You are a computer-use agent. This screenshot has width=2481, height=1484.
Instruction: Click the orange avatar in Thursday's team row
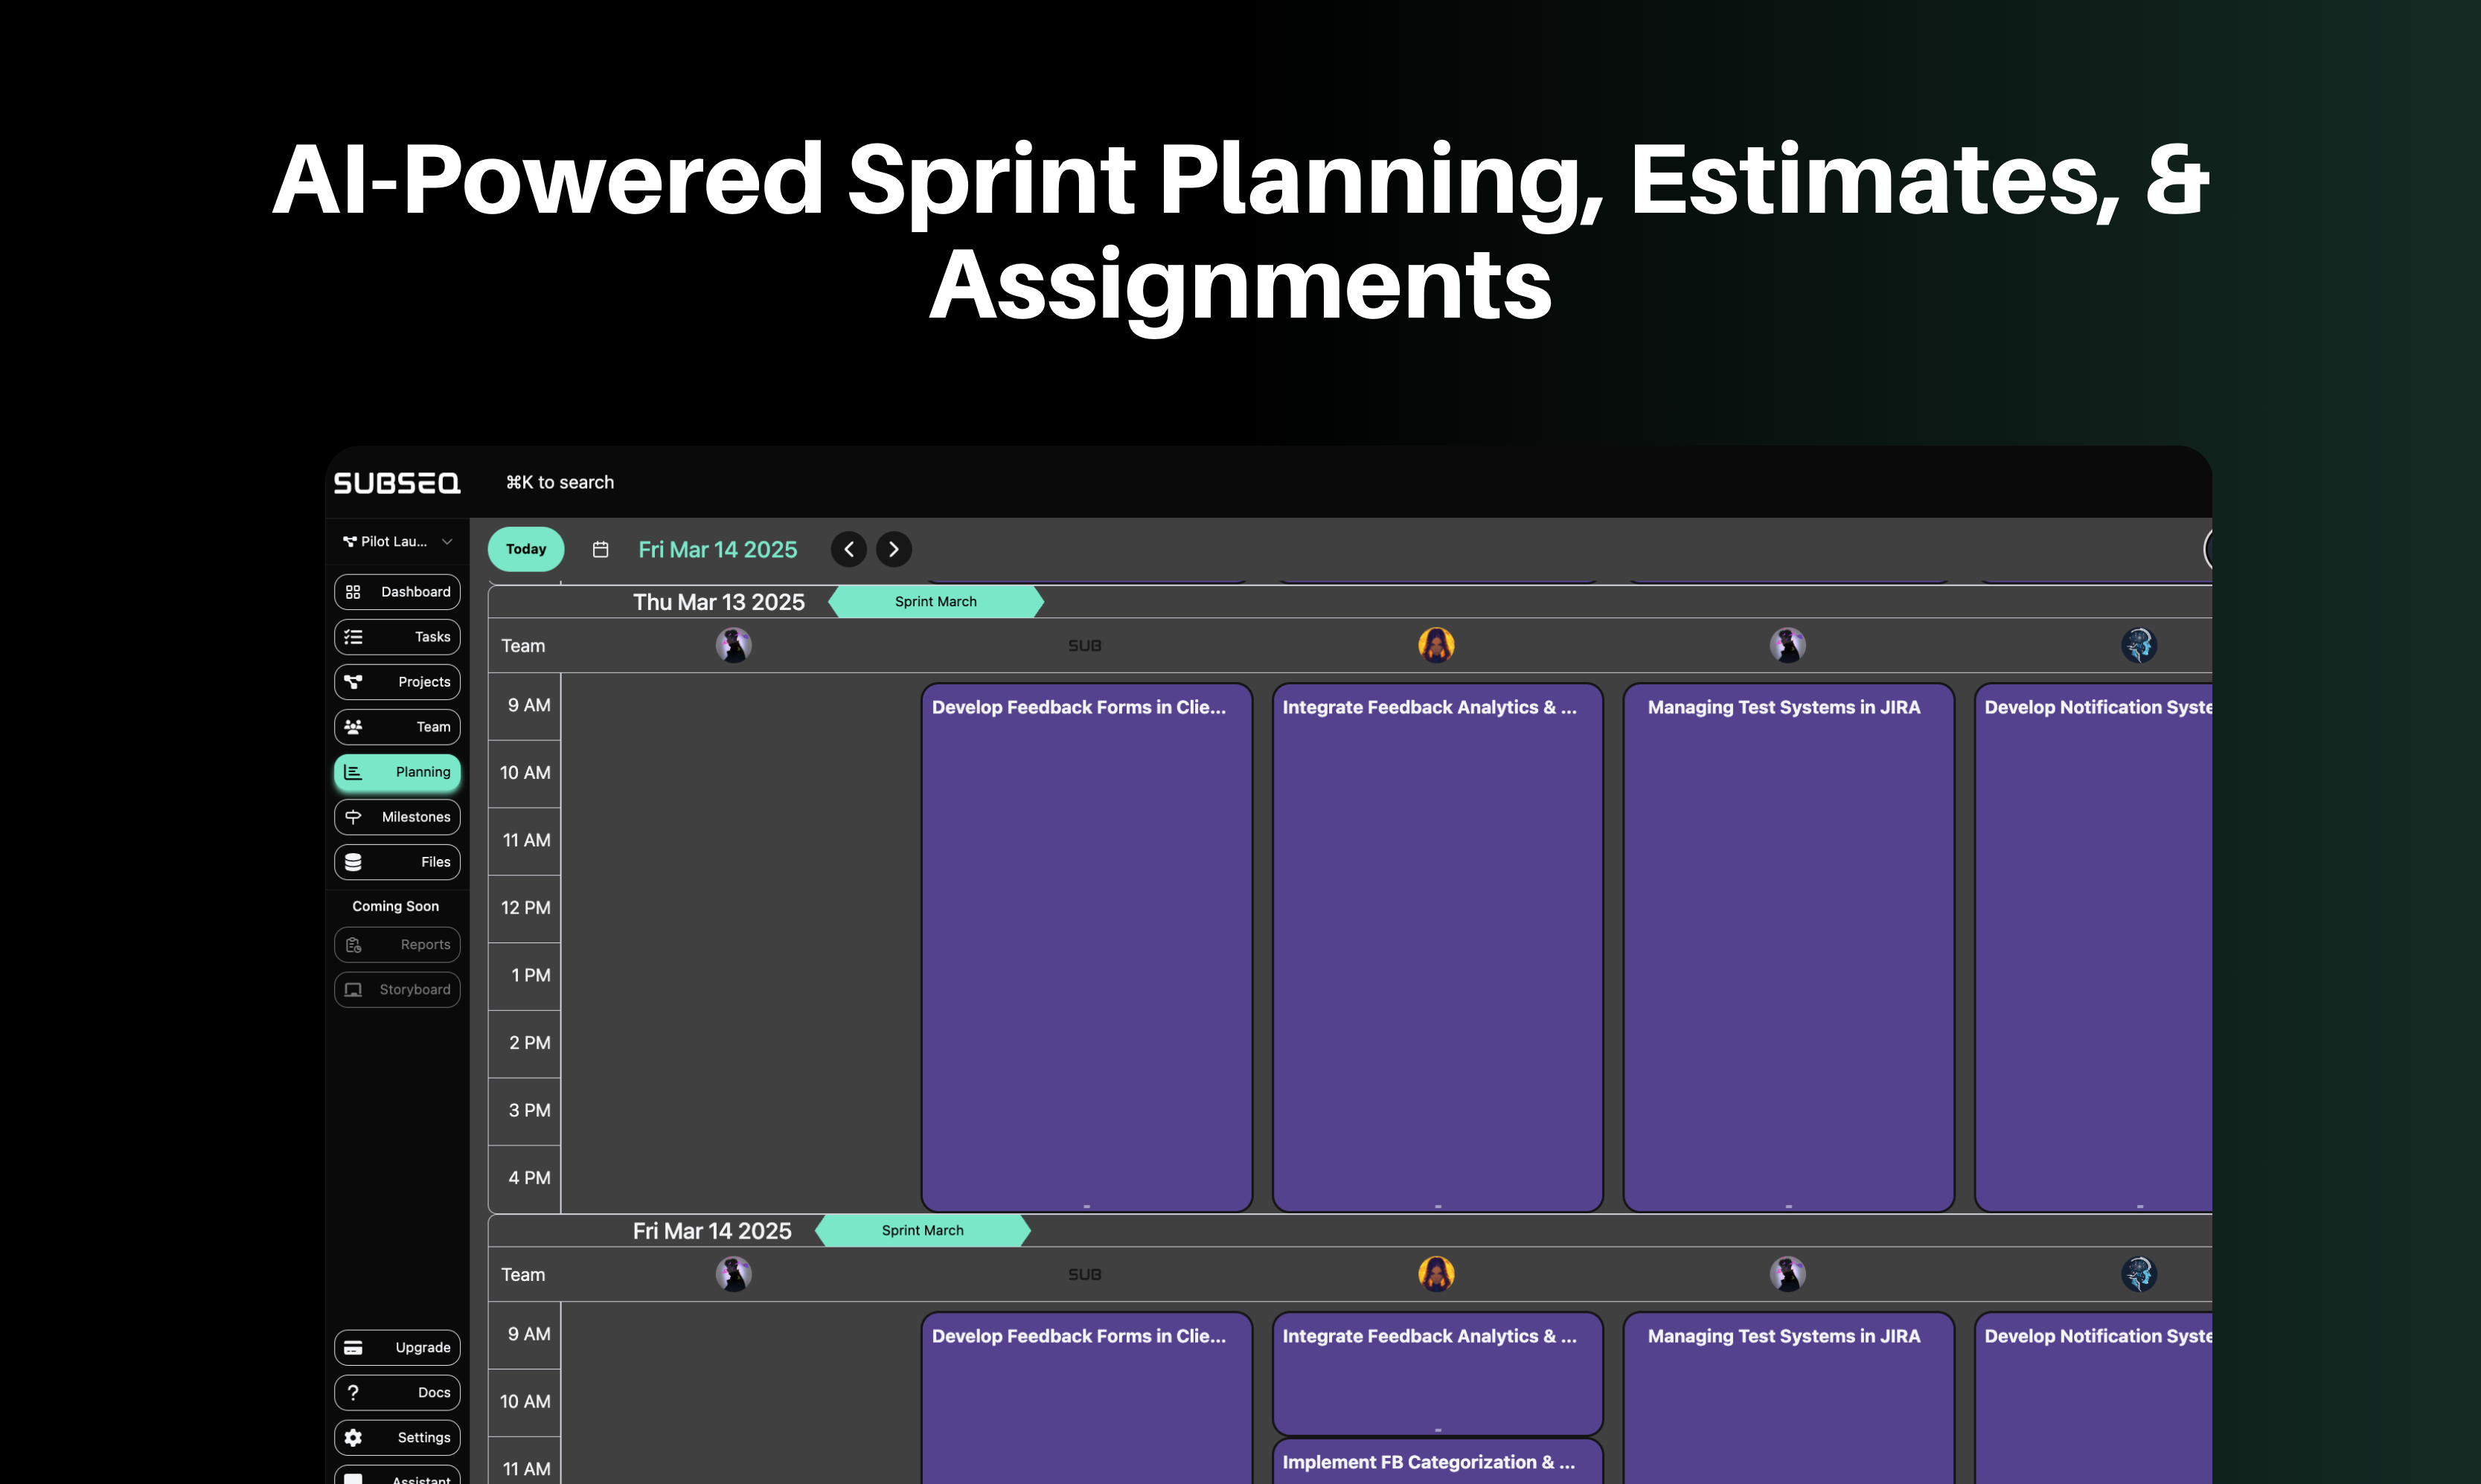click(x=1435, y=645)
